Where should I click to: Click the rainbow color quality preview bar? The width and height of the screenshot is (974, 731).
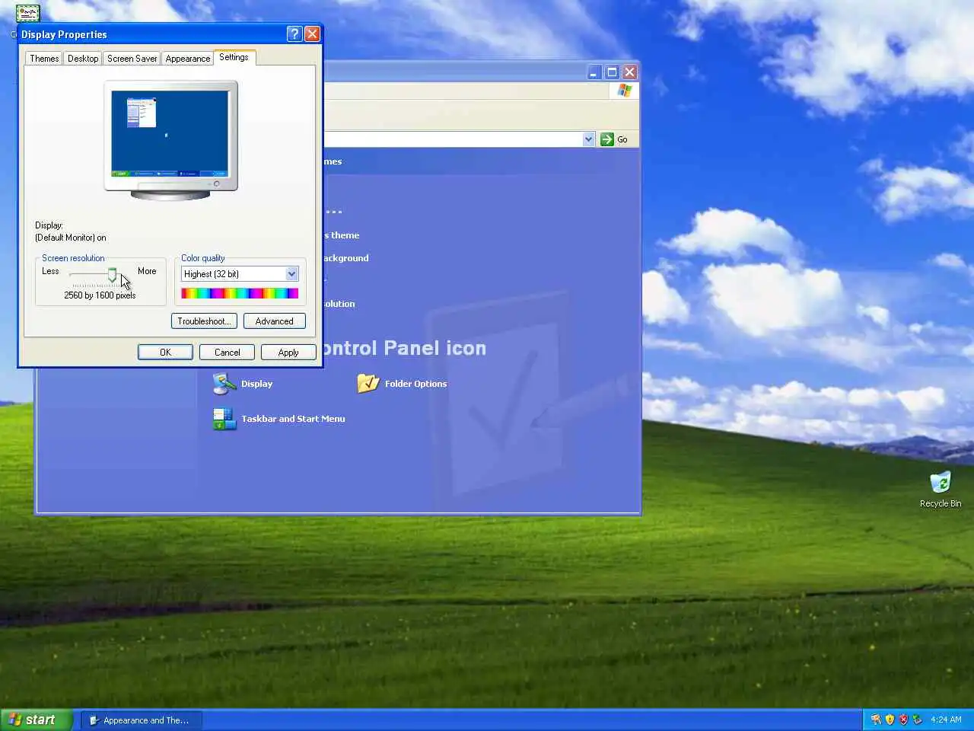[240, 293]
